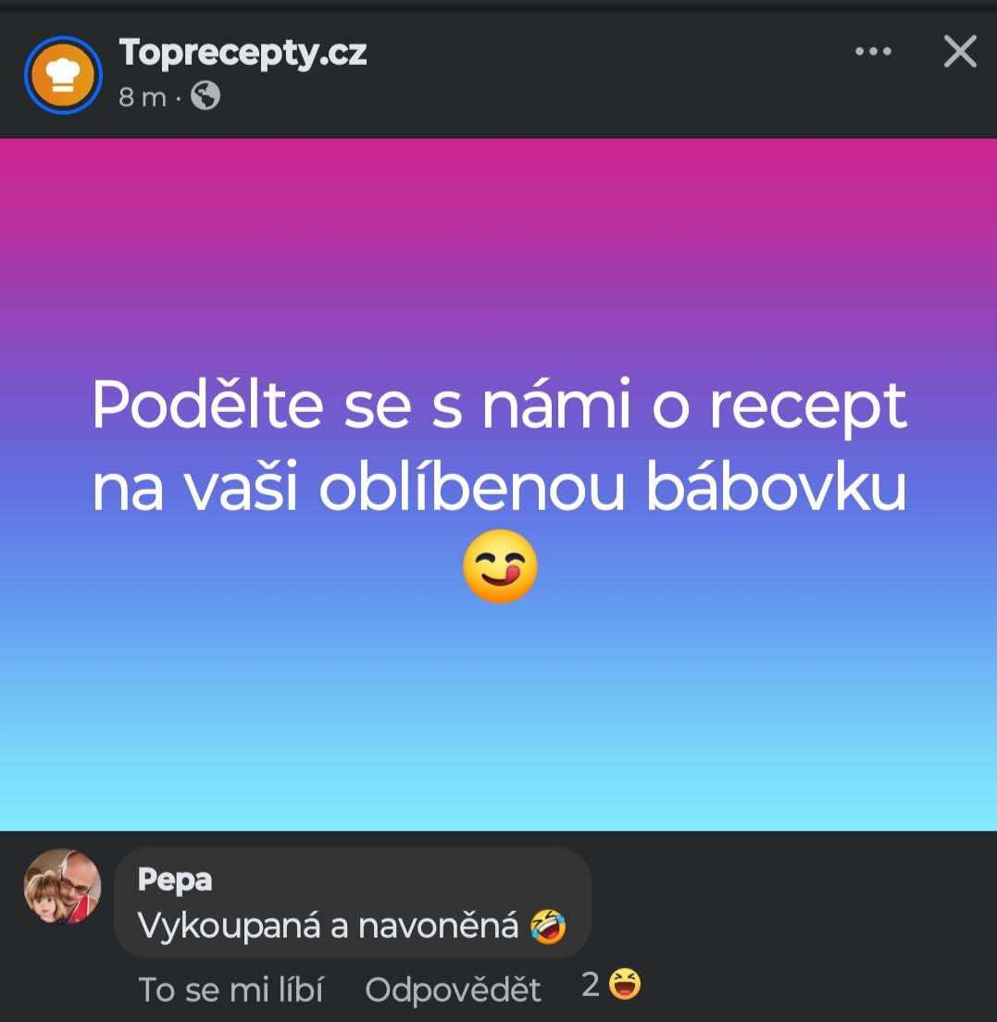Close the post with the X icon
The width and height of the screenshot is (997, 1022).
click(x=961, y=52)
